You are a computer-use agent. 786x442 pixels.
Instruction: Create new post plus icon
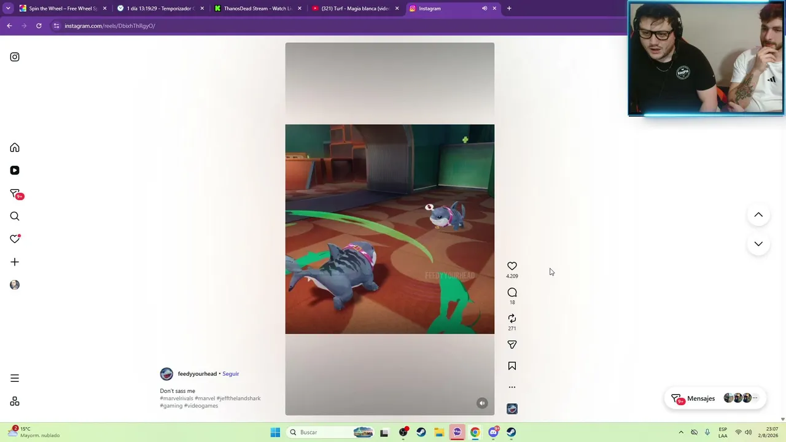point(15,262)
